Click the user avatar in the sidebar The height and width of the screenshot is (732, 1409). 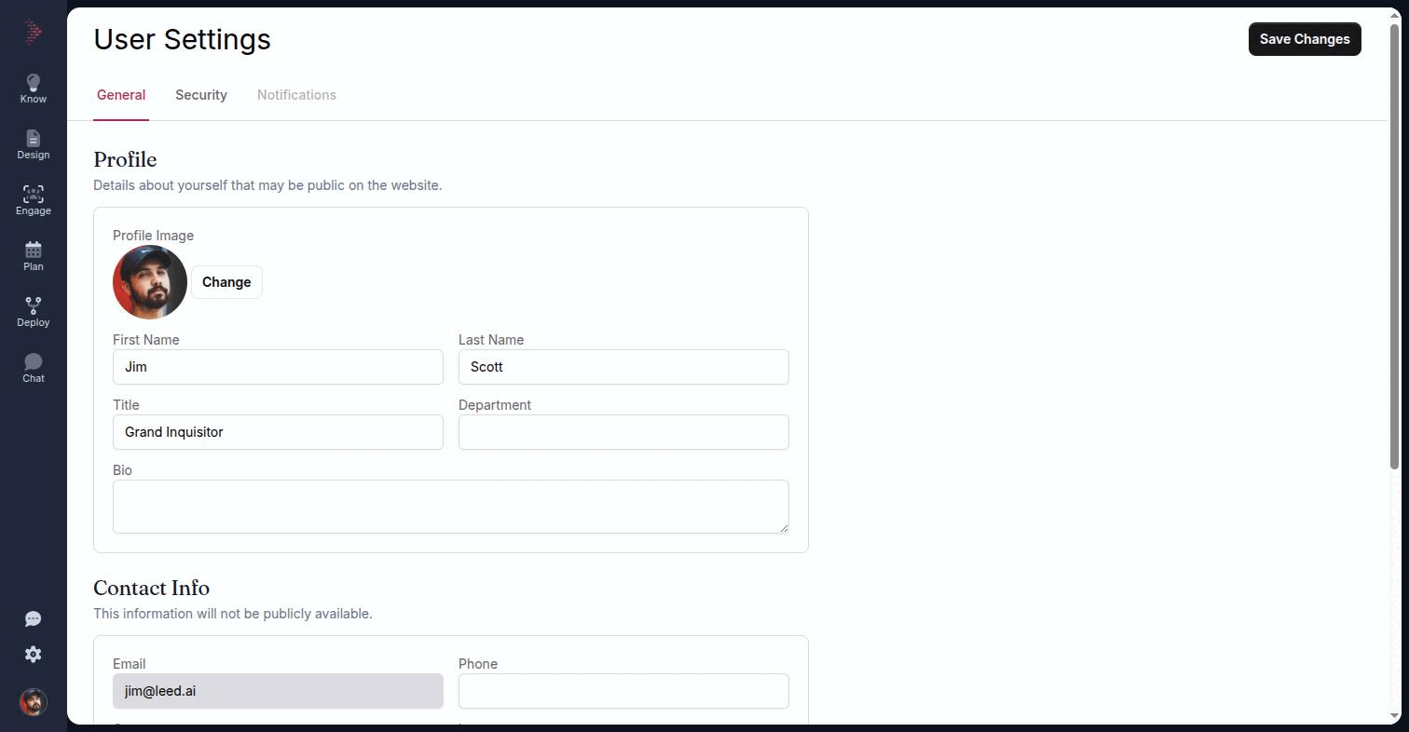coord(34,702)
